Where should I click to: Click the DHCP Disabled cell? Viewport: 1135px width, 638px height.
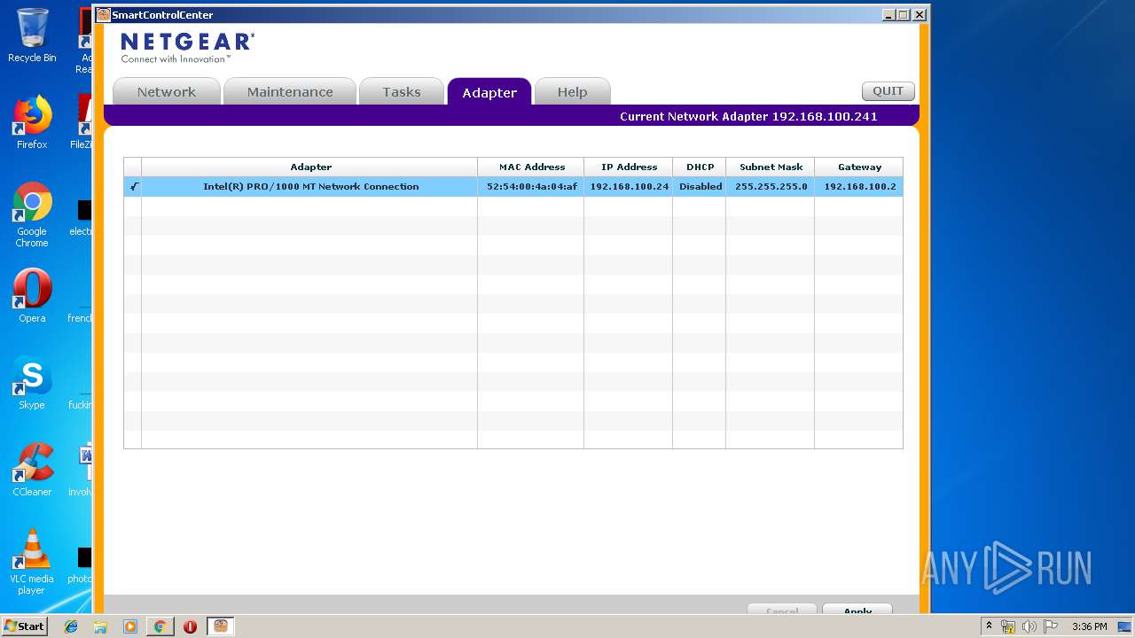(700, 187)
